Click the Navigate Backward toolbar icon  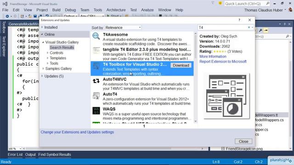pos(7,16)
